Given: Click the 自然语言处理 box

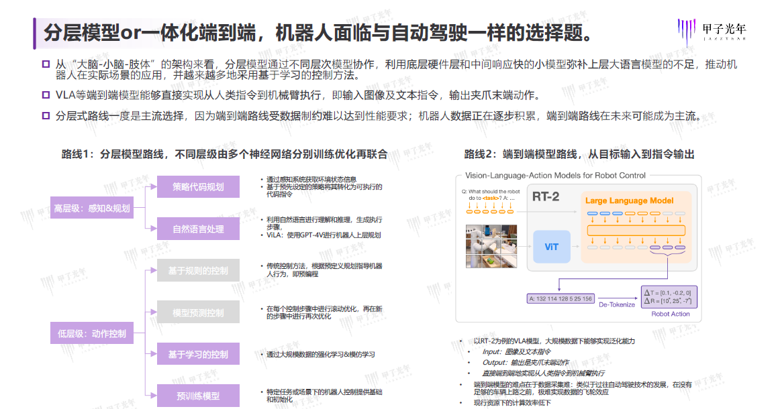Looking at the screenshot, I should pyautogui.click(x=198, y=229).
